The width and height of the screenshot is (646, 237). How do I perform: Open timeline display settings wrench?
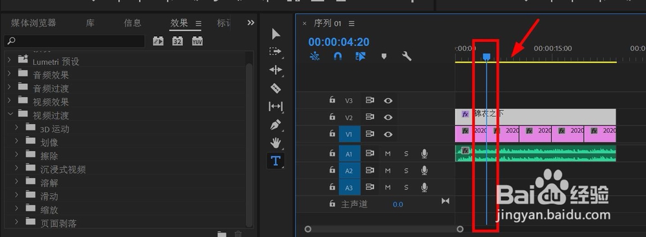click(x=406, y=56)
